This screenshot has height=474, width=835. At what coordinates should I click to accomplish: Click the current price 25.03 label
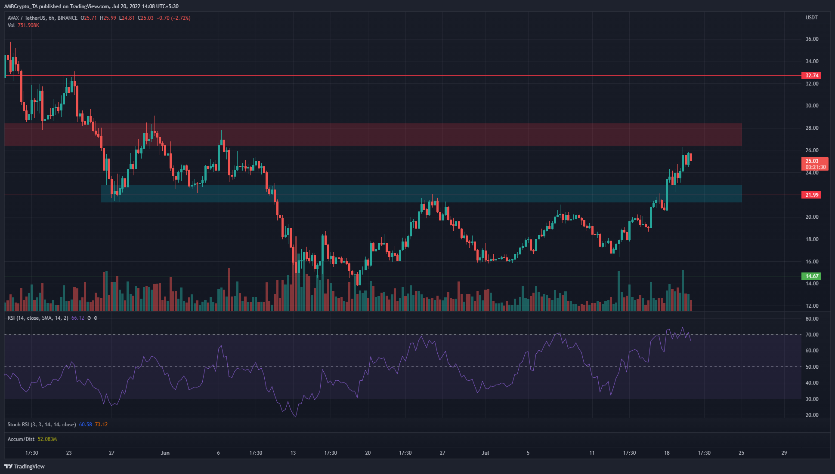coord(815,164)
